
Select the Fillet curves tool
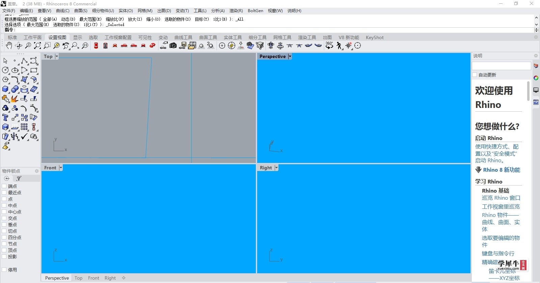15,80
